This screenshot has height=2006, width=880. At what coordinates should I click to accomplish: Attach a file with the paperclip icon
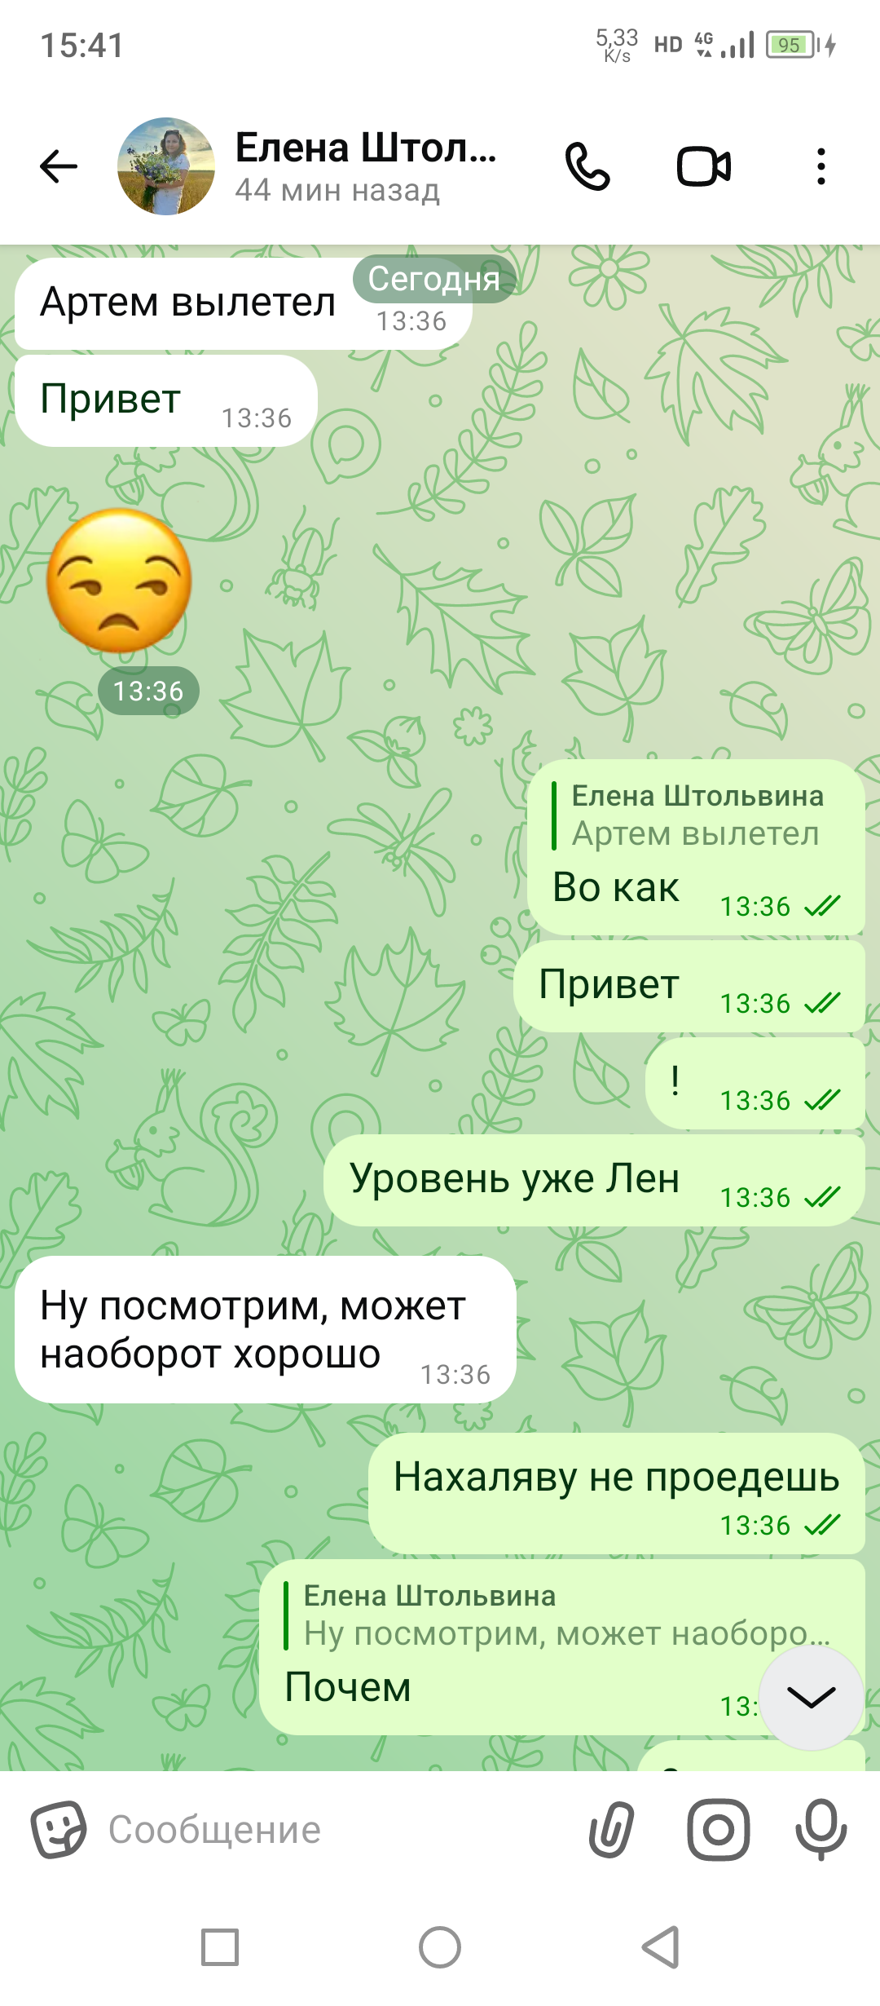coord(611,1829)
